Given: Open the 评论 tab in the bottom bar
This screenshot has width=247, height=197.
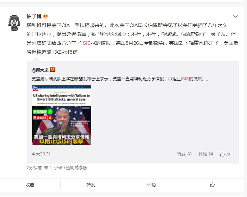Looking at the screenshot, I should point(152,185).
